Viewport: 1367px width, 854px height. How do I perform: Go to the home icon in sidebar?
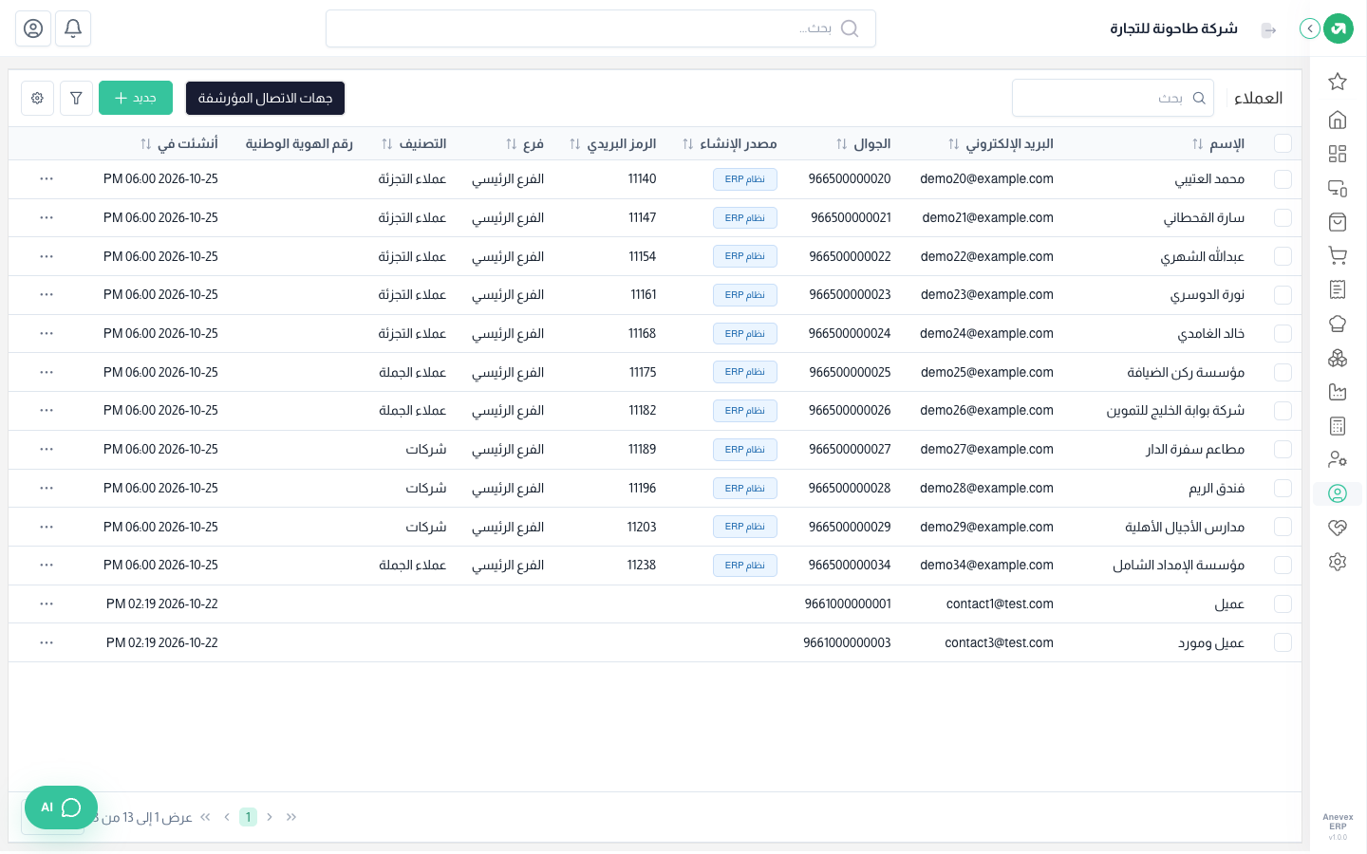(1338, 120)
